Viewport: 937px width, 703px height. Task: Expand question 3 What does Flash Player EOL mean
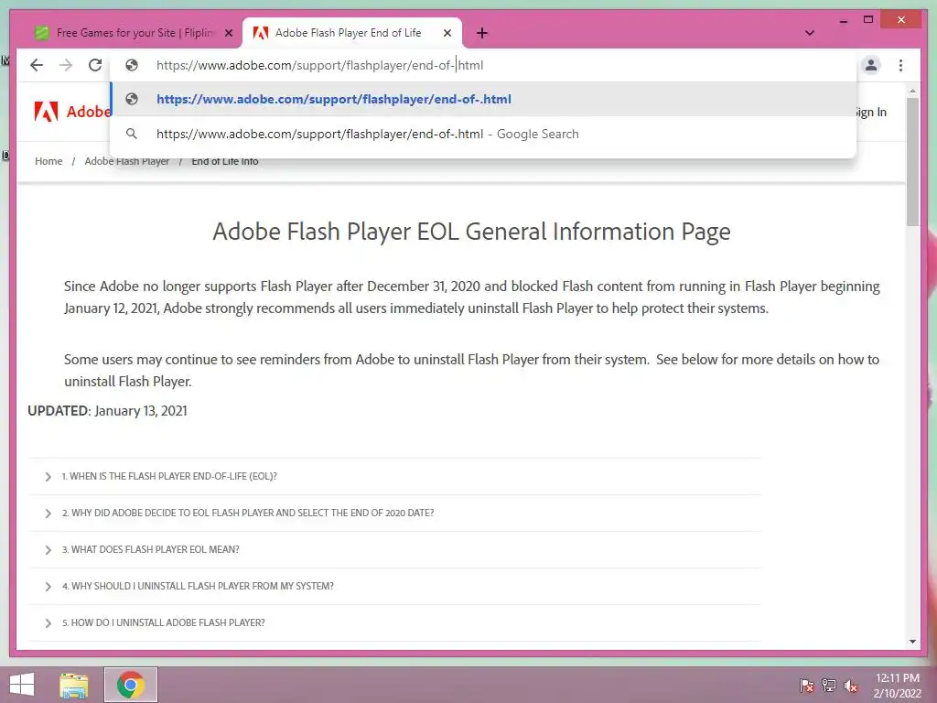click(x=394, y=549)
